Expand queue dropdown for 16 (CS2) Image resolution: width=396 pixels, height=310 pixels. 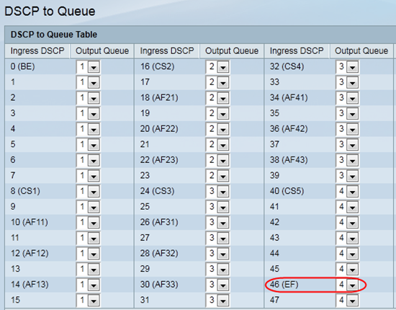point(217,67)
